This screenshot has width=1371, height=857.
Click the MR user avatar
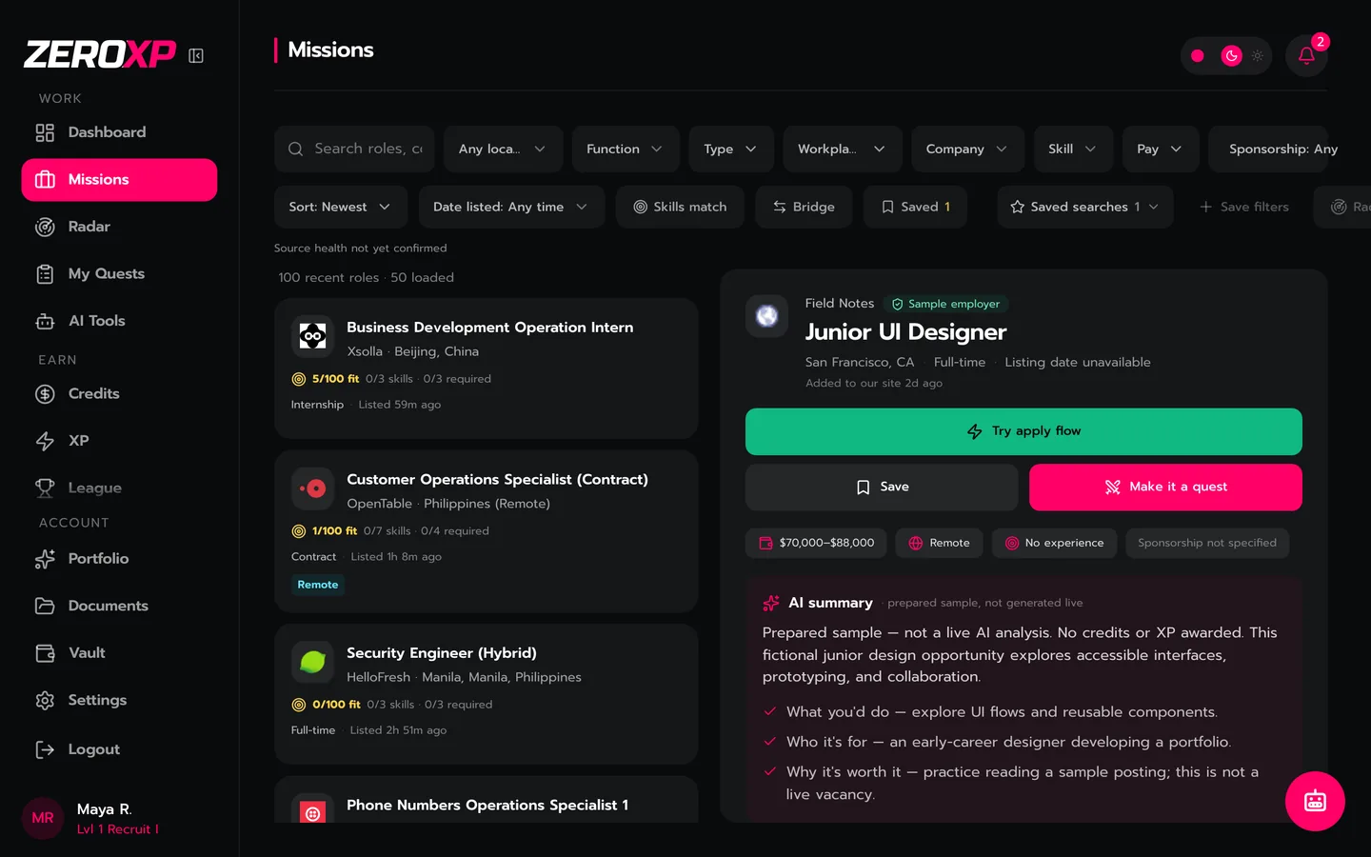click(43, 818)
